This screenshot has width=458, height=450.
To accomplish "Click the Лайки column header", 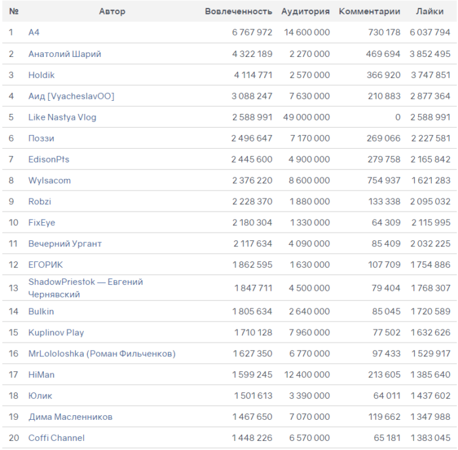I will [x=430, y=11].
